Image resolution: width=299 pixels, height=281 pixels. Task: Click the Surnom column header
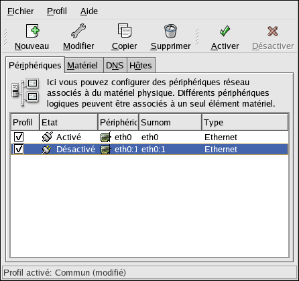170,122
